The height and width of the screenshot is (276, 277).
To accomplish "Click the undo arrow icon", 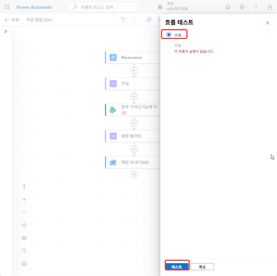I will pyautogui.click(x=123, y=20).
